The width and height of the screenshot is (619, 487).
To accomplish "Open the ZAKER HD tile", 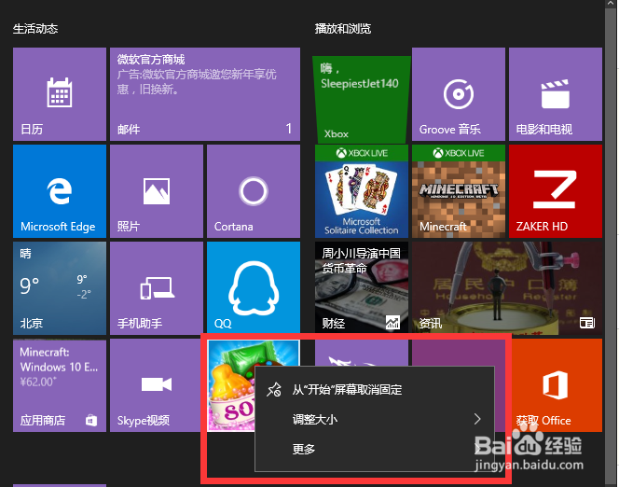I will [x=556, y=191].
